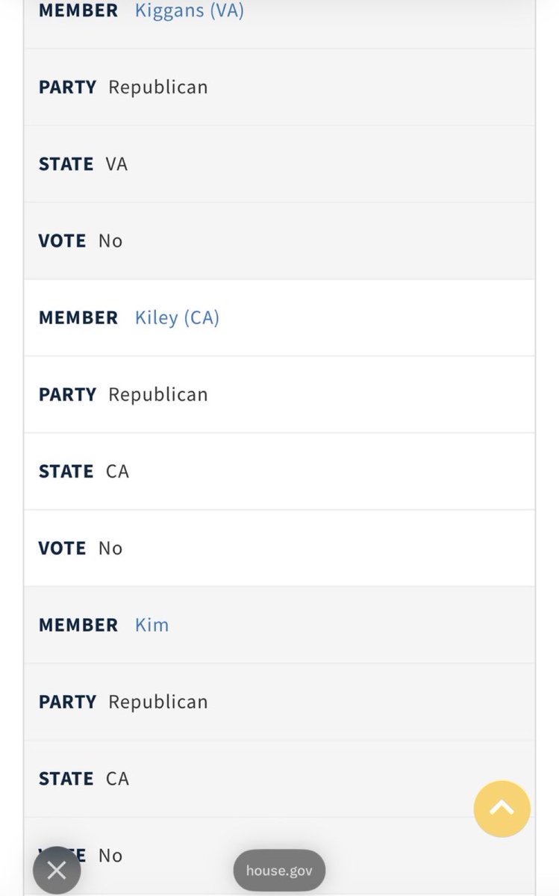559x896 pixels.
Task: Select the VA state value
Action: (116, 164)
